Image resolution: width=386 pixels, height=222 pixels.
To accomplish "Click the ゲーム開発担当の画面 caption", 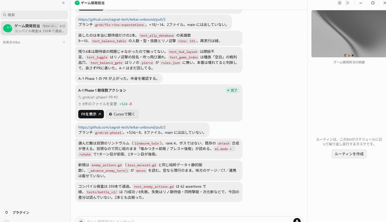I will 349,62.
